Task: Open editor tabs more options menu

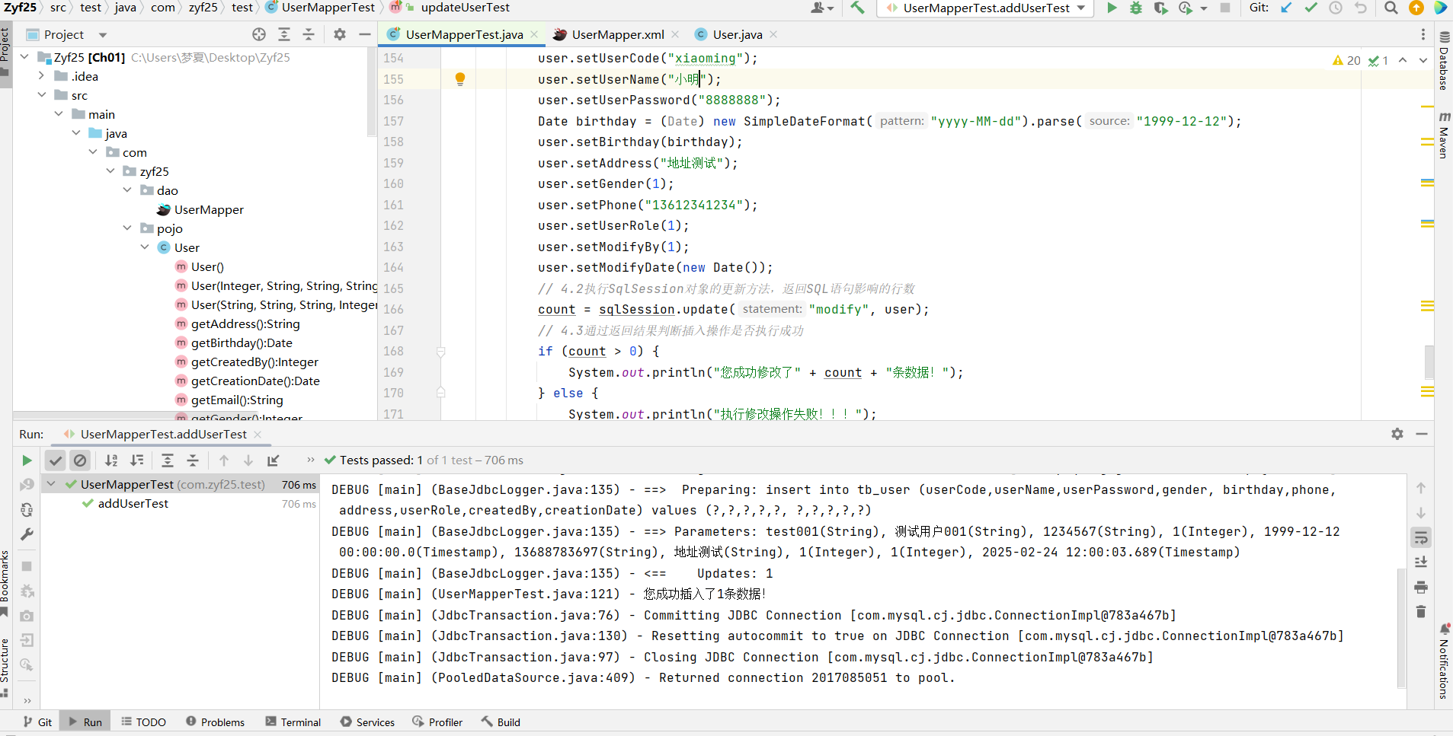Action: pyautogui.click(x=1423, y=34)
